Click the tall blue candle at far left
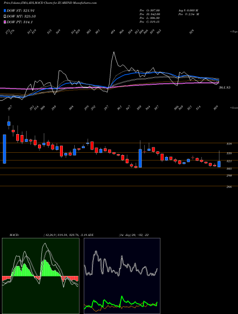 [x=4, y=149]
